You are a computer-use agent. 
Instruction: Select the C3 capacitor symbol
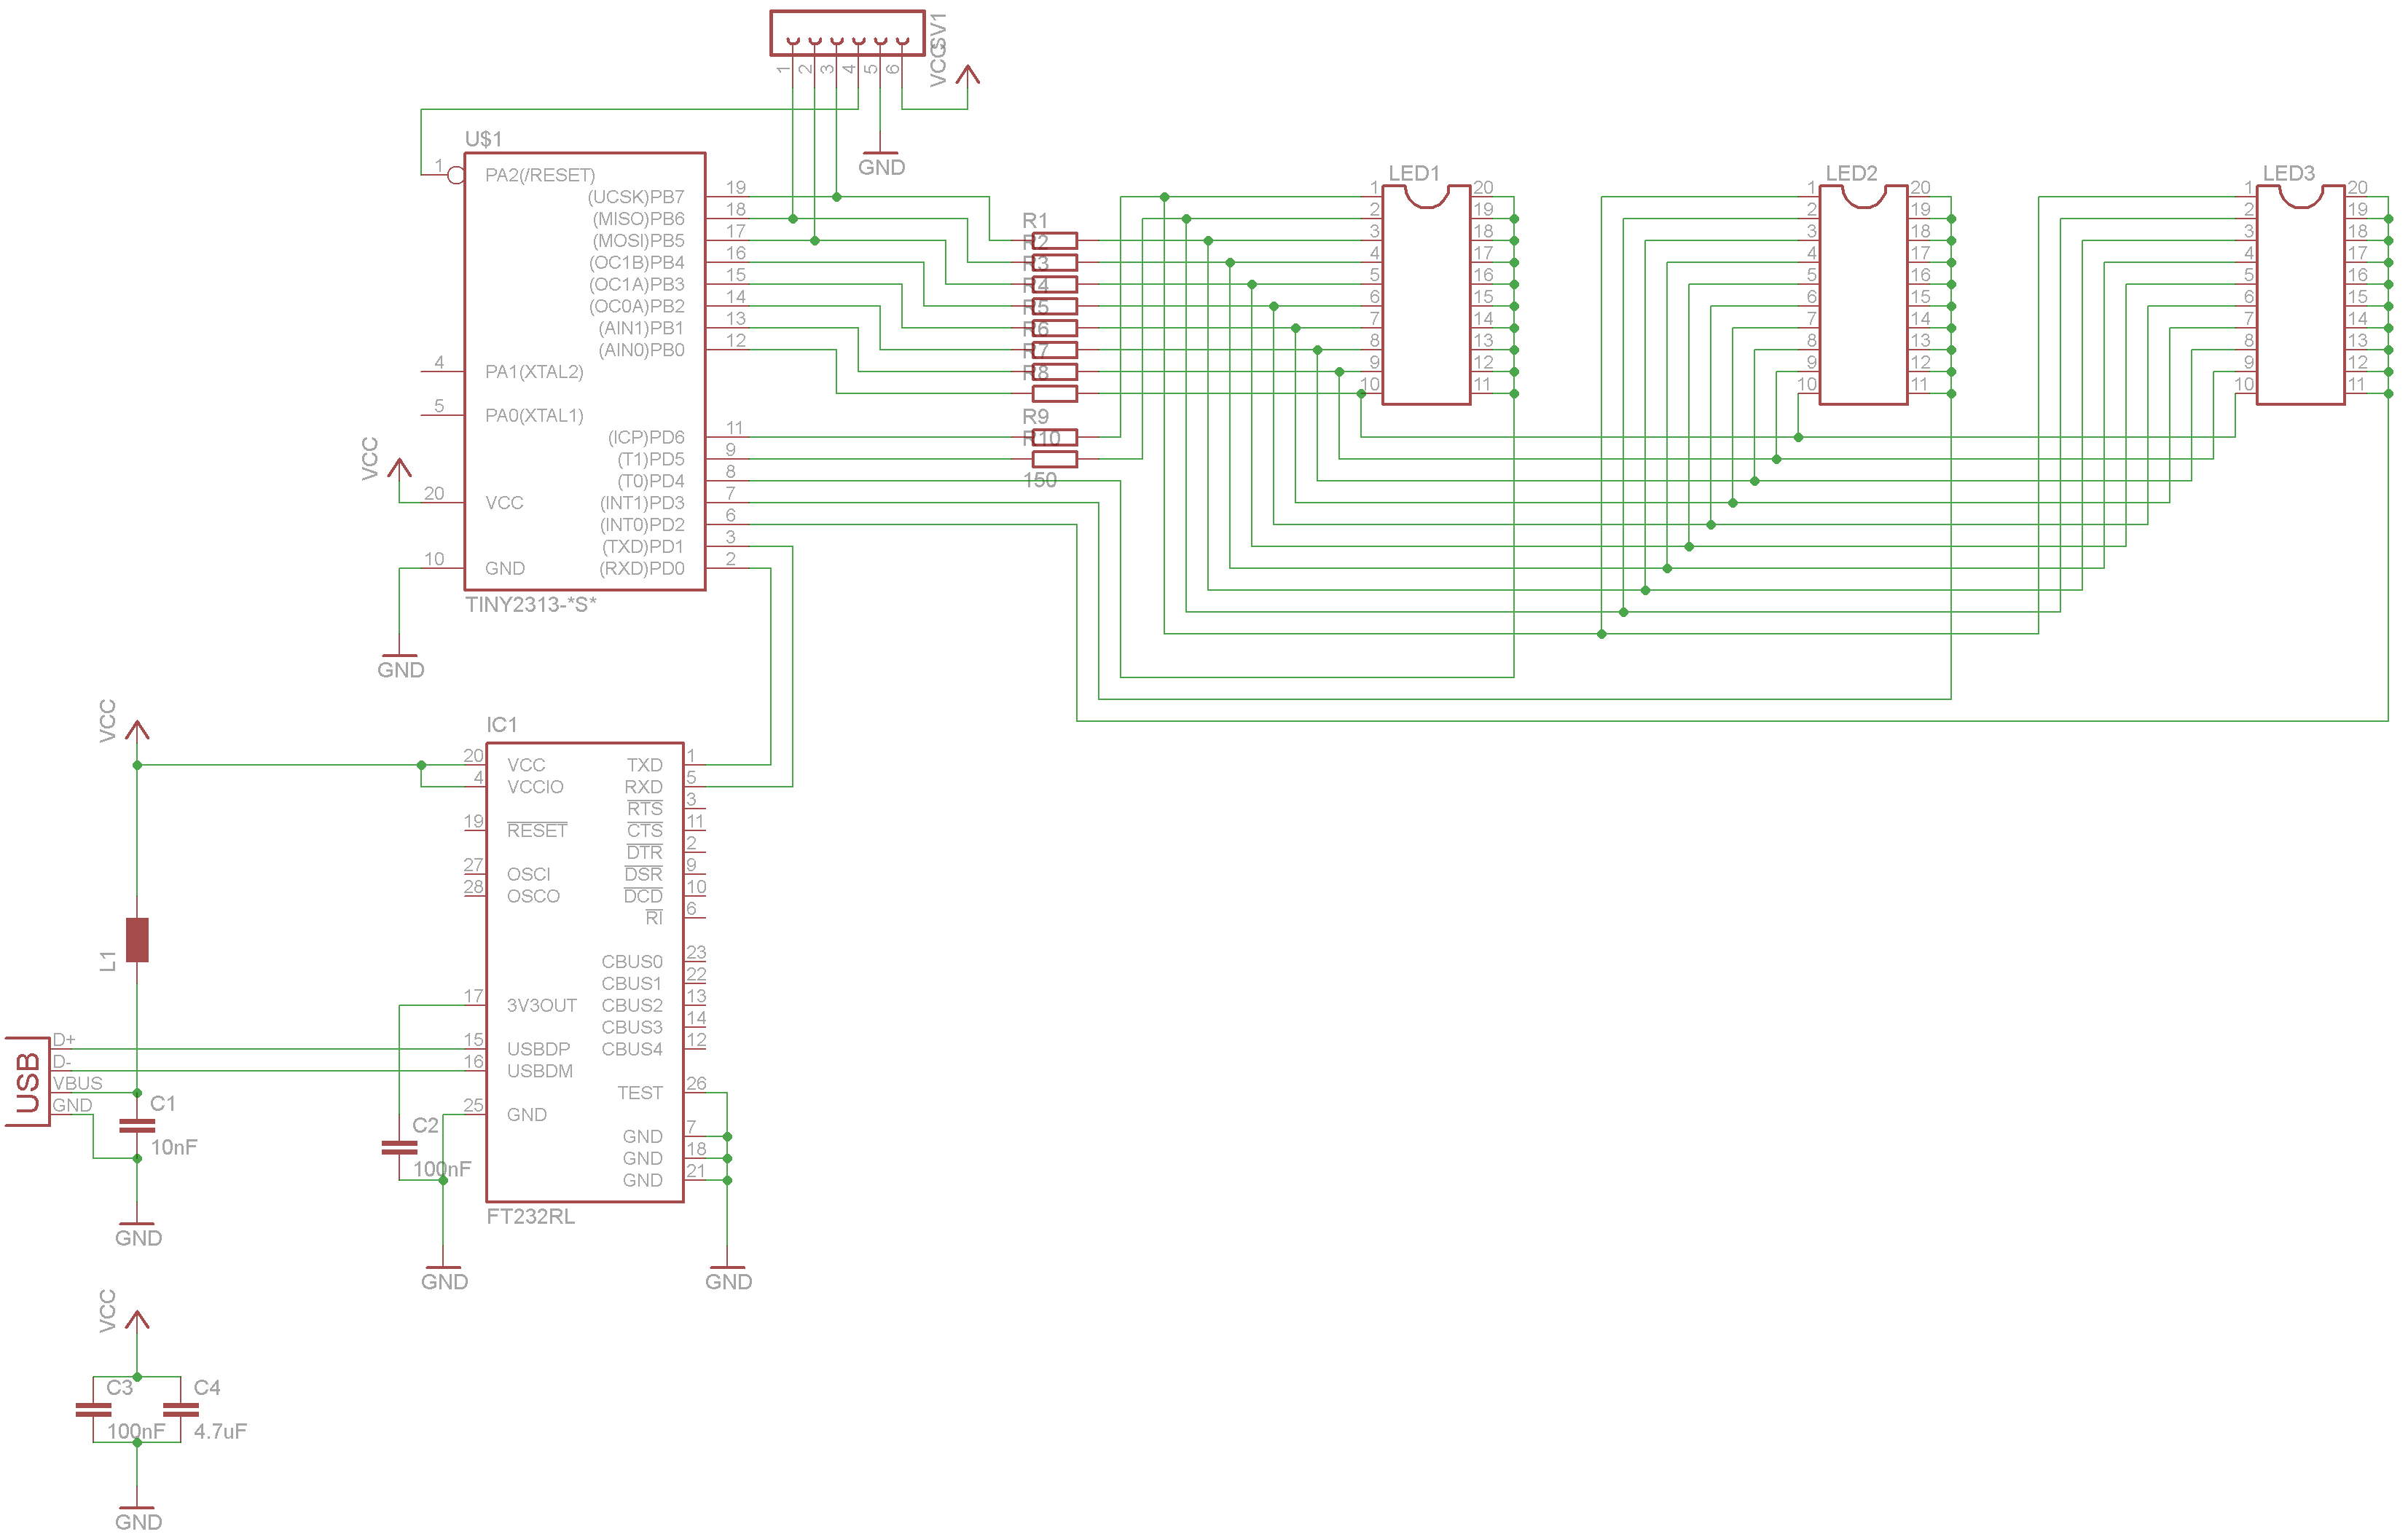93,1410
